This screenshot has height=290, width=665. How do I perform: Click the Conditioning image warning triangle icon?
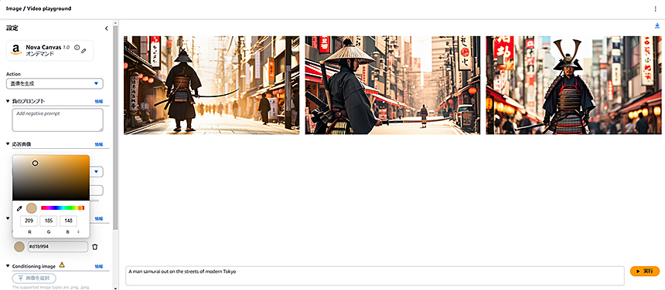[62, 265]
